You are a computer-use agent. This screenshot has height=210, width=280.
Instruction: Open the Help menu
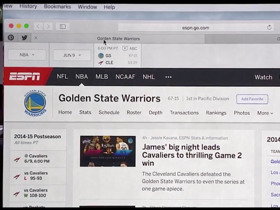109,7
